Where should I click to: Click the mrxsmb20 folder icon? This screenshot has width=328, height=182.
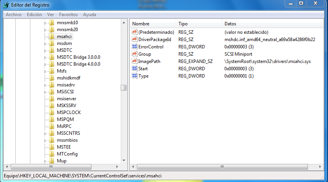pyautogui.click(x=52, y=30)
